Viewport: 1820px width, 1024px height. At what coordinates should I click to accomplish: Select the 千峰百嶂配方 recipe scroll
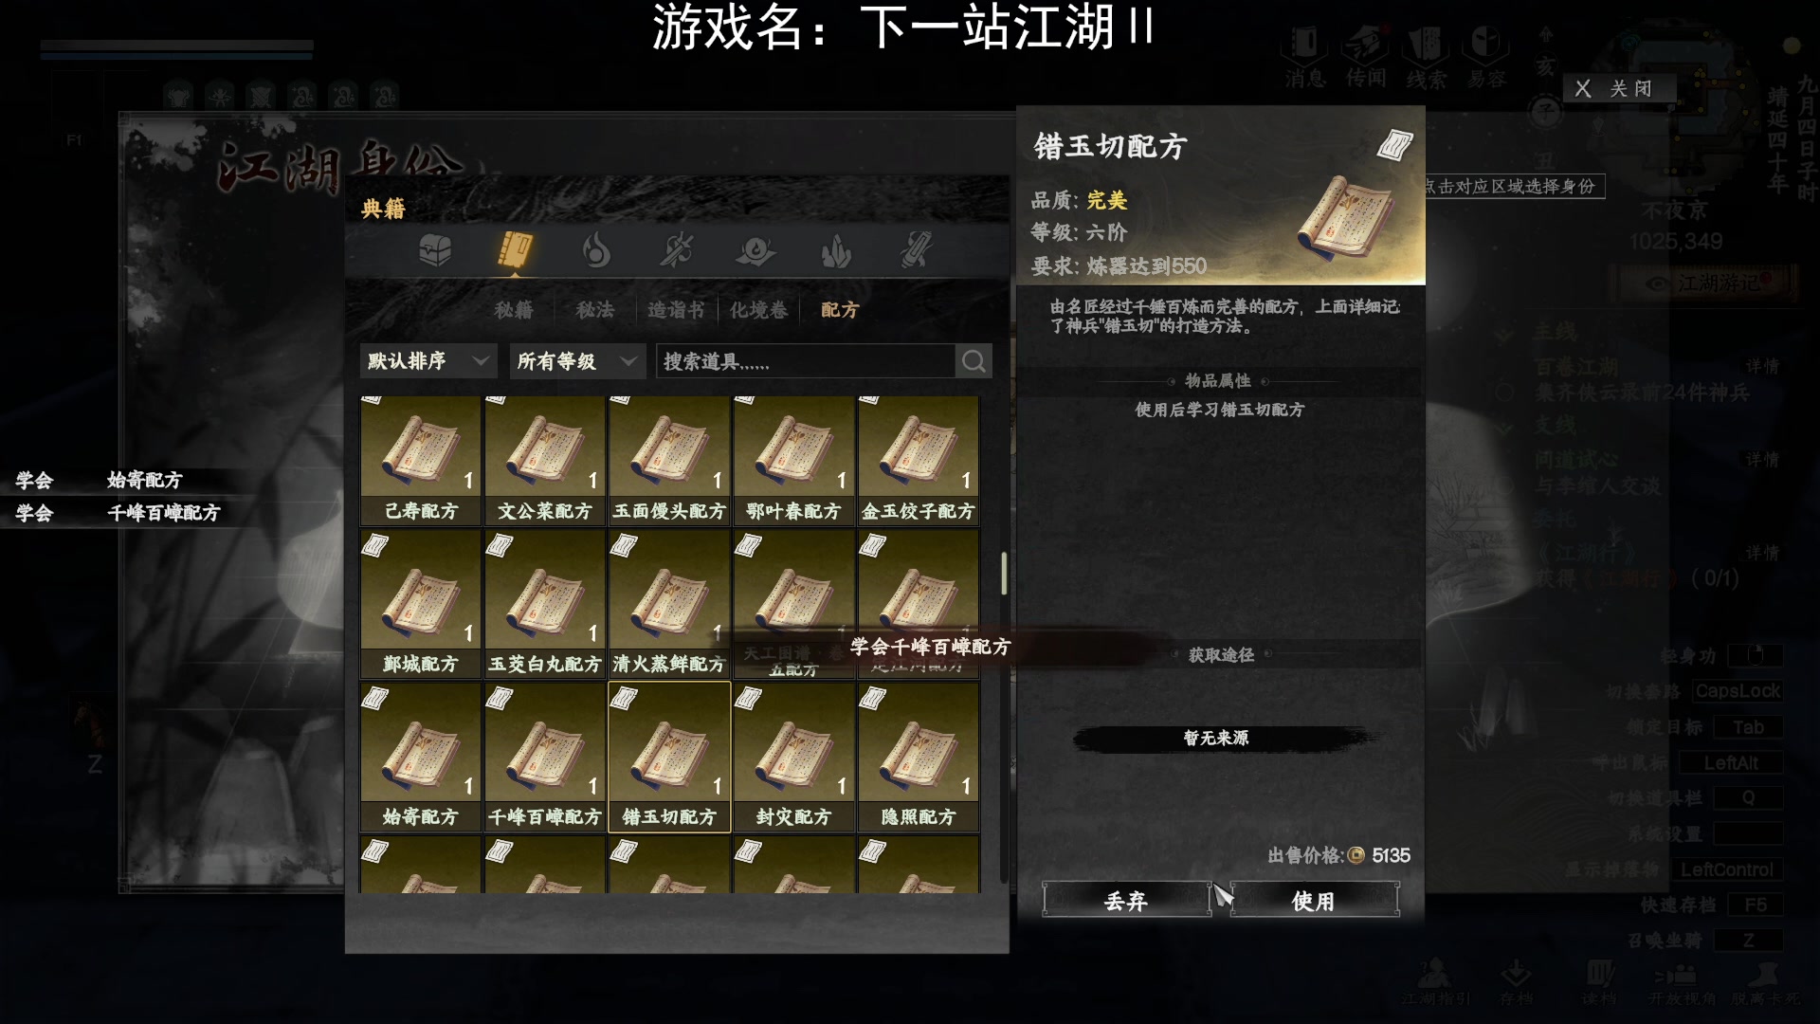coord(545,757)
